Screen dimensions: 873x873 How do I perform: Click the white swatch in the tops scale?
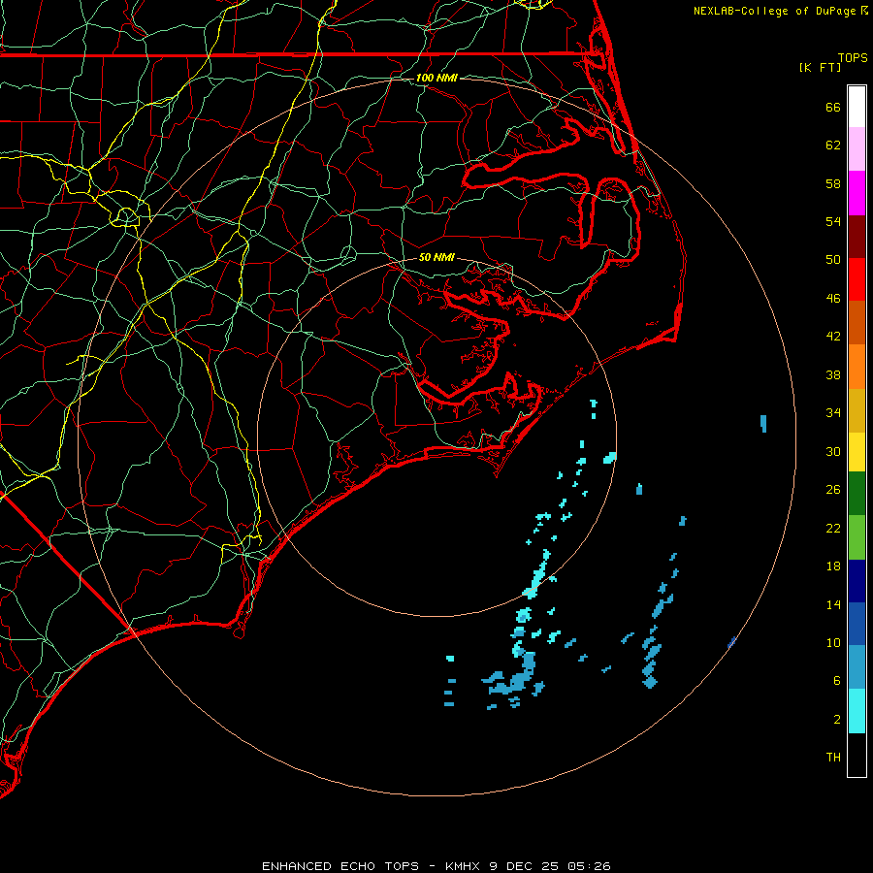click(x=857, y=107)
